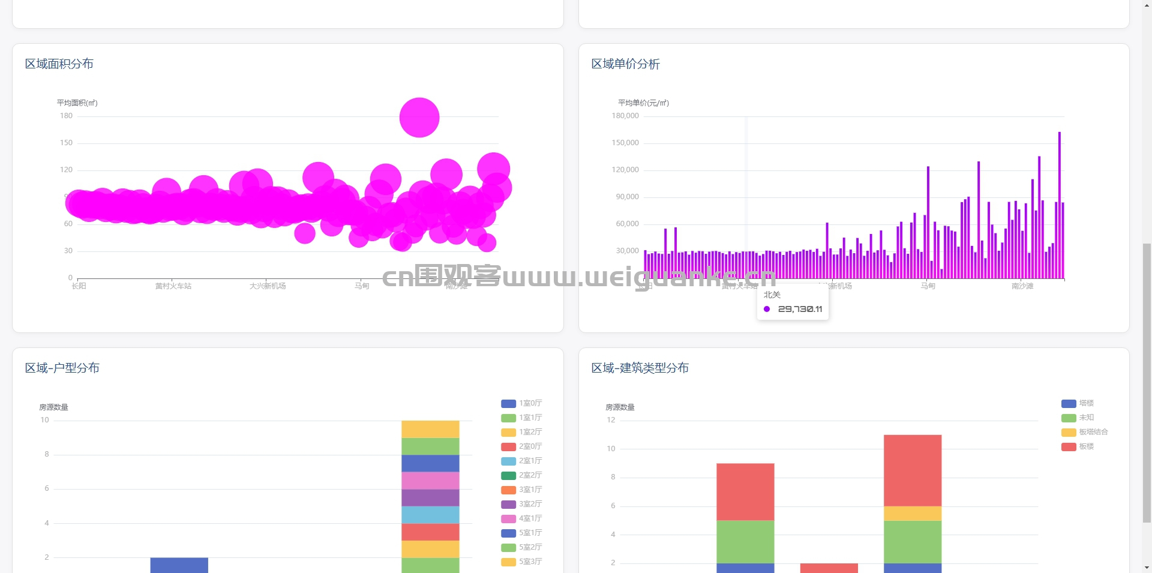1152x573 pixels.
Task: Select the red segment of the 户型 stacked bar
Action: click(430, 532)
